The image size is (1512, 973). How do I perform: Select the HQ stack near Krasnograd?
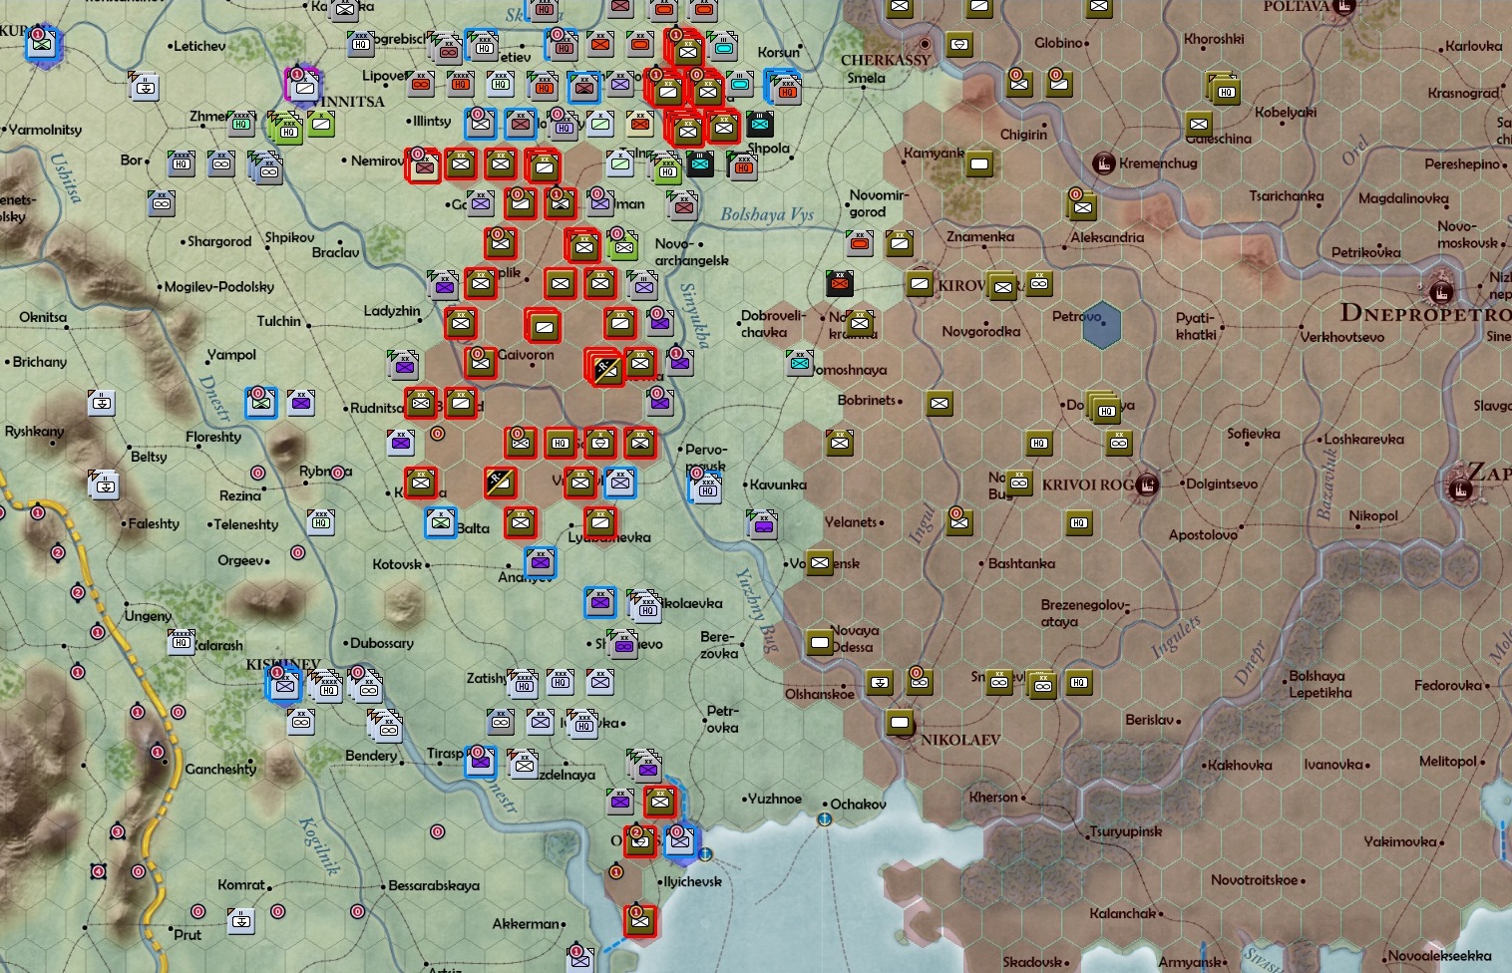pos(1223,90)
